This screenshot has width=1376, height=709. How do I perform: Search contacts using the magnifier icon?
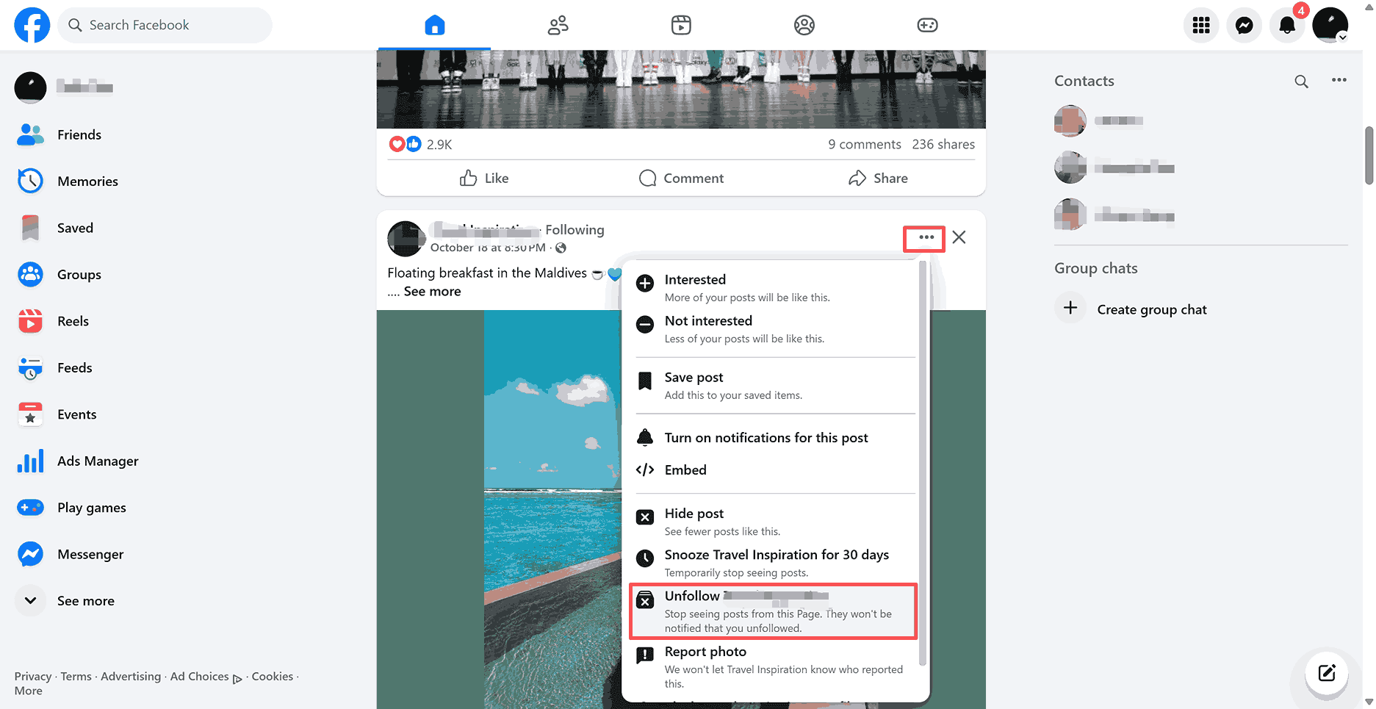click(x=1301, y=82)
